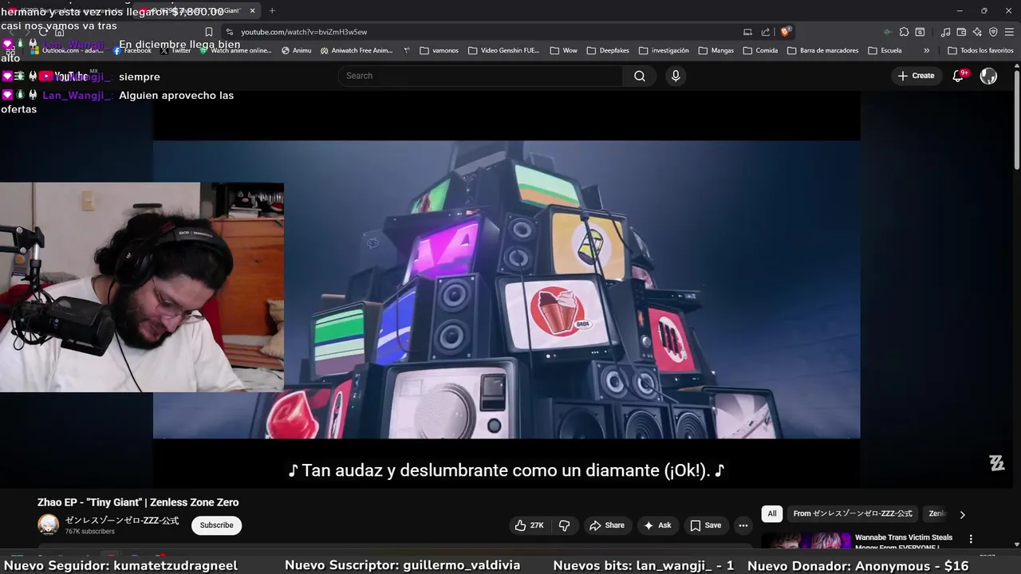Open the Animu bookmark
Viewport: 1021px width, 574px height.
pos(297,50)
